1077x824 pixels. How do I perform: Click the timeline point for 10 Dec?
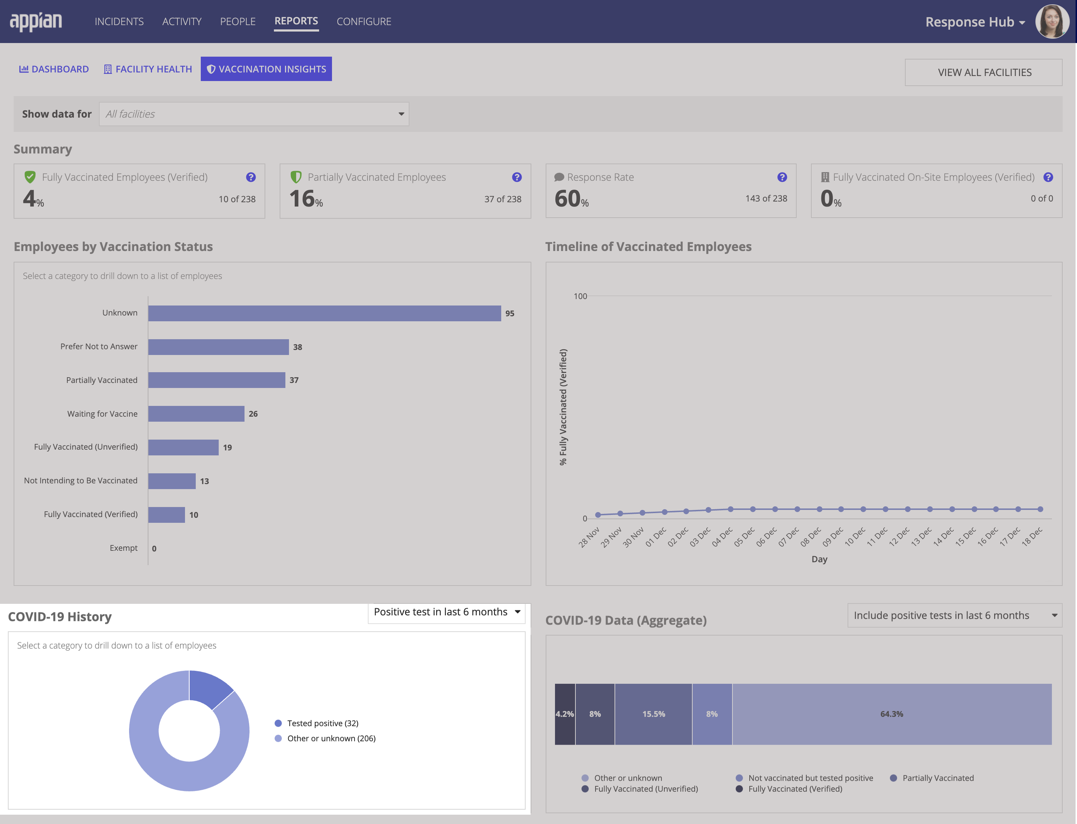(863, 509)
